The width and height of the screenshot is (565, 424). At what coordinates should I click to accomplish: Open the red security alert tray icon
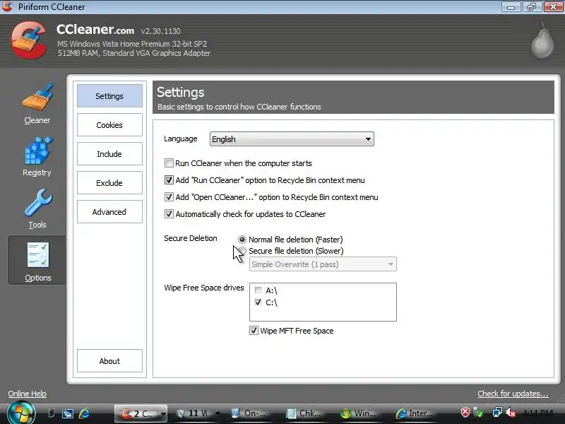tap(465, 412)
